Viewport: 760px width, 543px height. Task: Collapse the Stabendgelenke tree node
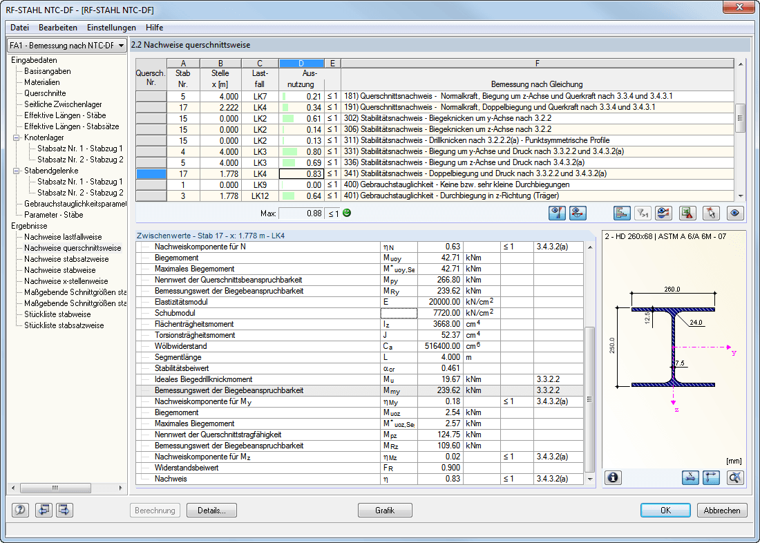coord(16,171)
